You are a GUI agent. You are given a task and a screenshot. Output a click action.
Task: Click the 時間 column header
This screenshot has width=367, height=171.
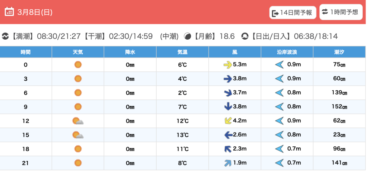[x=26, y=52]
